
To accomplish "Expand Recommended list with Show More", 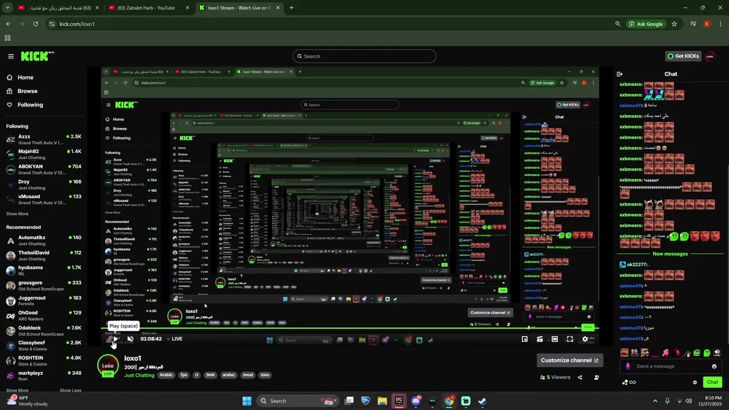I will tap(17, 391).
